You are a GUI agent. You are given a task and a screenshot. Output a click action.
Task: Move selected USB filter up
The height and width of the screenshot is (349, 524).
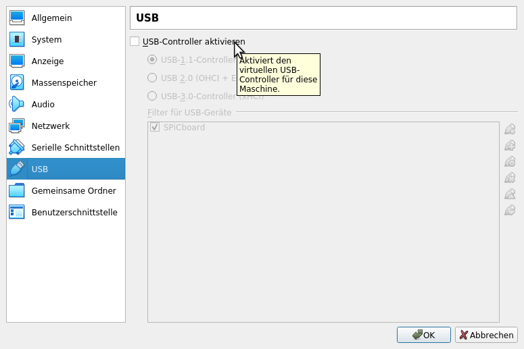(510, 194)
